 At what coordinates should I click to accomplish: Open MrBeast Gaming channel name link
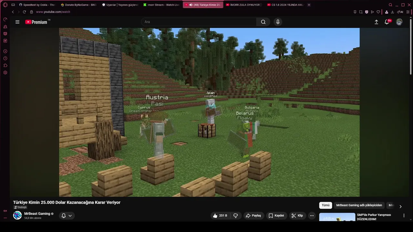coord(37,214)
